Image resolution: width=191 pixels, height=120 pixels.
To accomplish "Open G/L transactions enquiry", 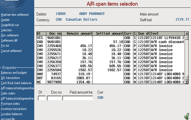I will (x=10, y=78).
